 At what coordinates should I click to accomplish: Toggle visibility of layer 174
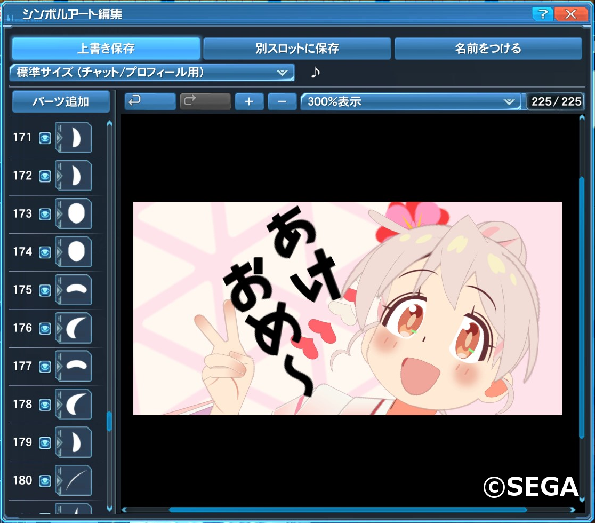pos(45,252)
